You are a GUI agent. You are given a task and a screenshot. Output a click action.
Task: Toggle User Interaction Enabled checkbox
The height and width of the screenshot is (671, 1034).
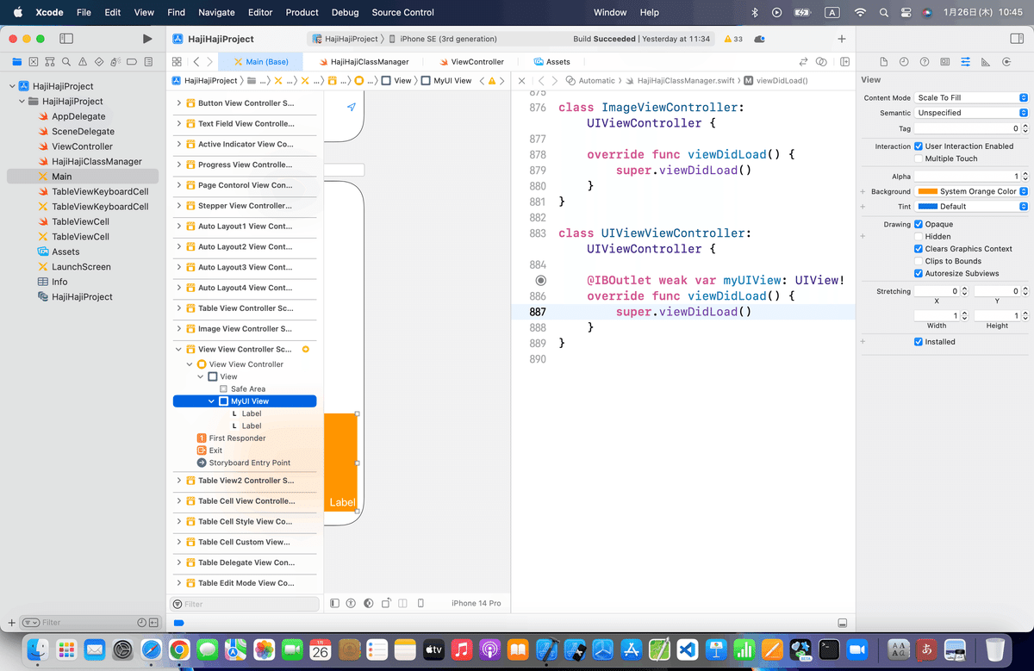coord(919,146)
